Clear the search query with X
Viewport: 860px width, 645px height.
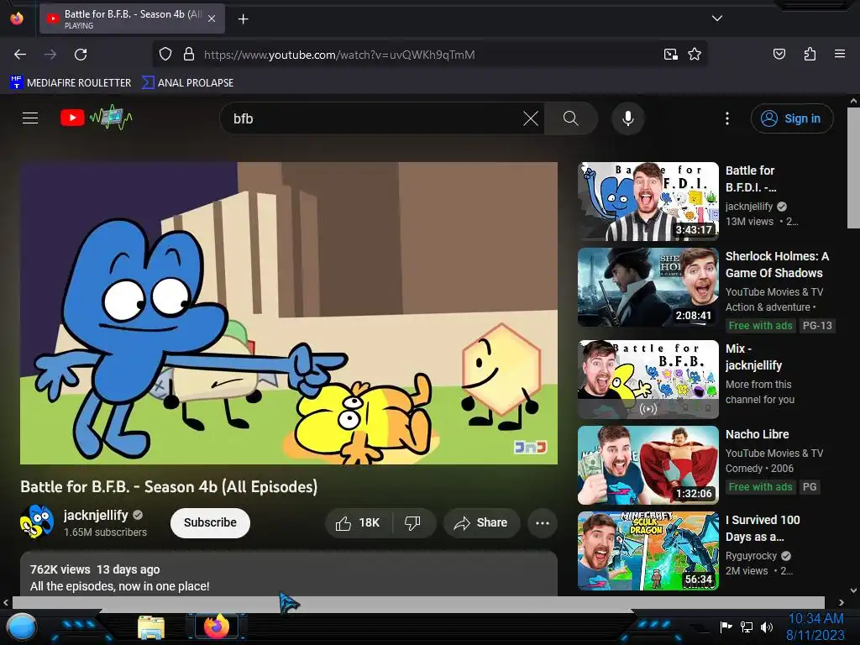531,118
